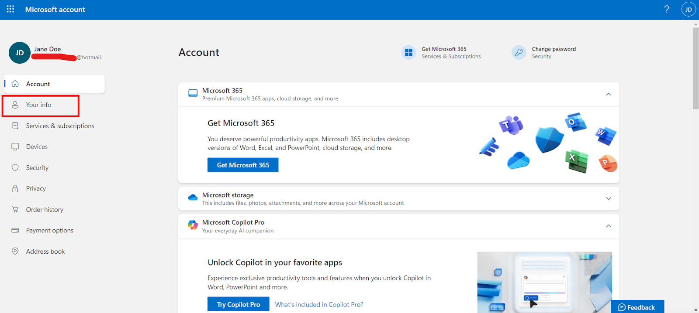Click the key icon for Change password

(519, 52)
